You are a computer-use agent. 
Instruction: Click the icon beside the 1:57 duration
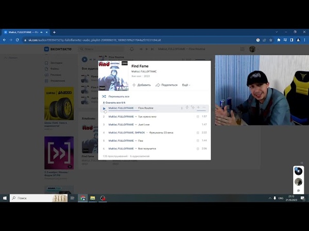(198, 117)
